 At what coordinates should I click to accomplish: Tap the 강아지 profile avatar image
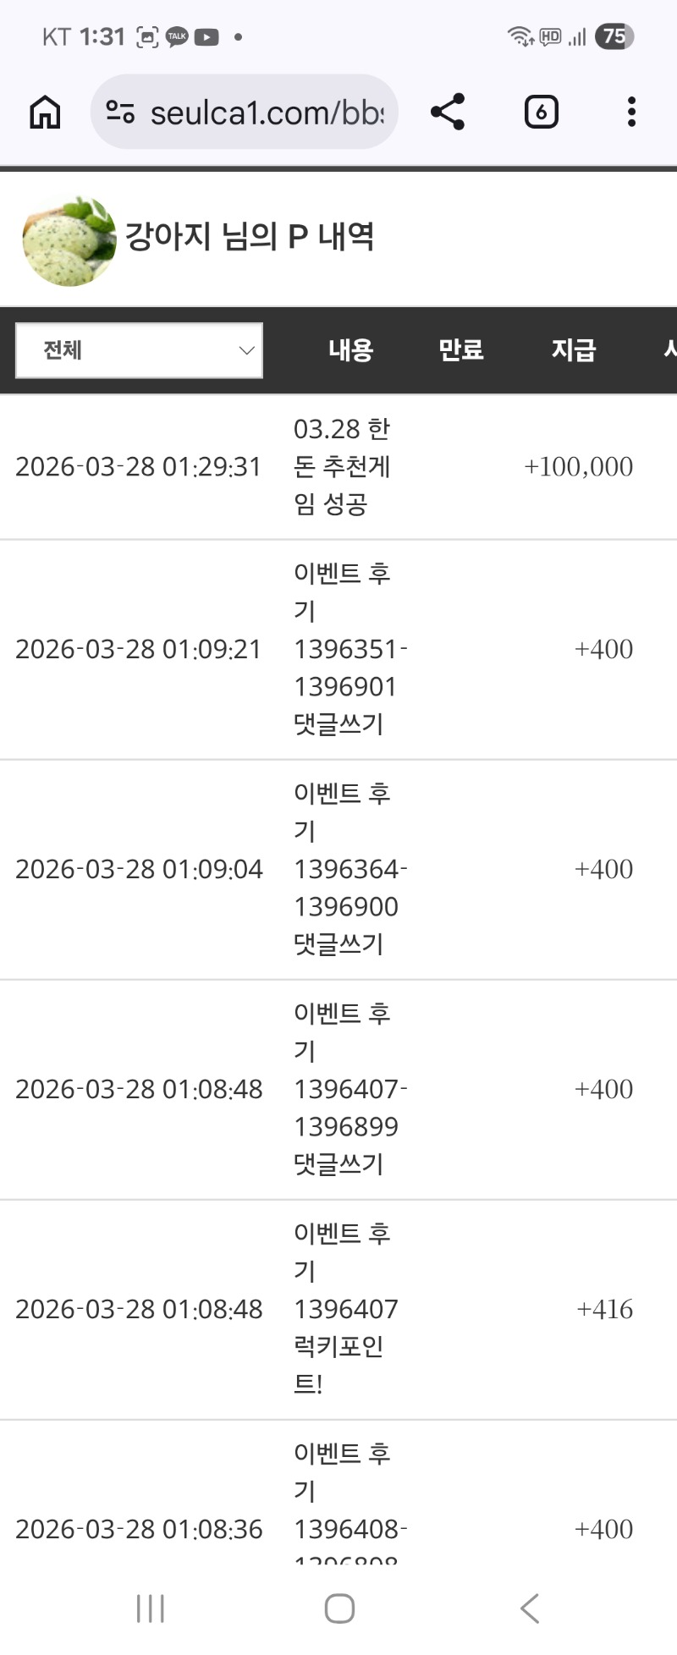pyautogui.click(x=69, y=241)
